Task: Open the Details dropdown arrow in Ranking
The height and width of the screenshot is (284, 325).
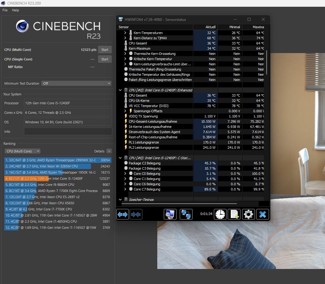Action: pyautogui.click(x=109, y=151)
